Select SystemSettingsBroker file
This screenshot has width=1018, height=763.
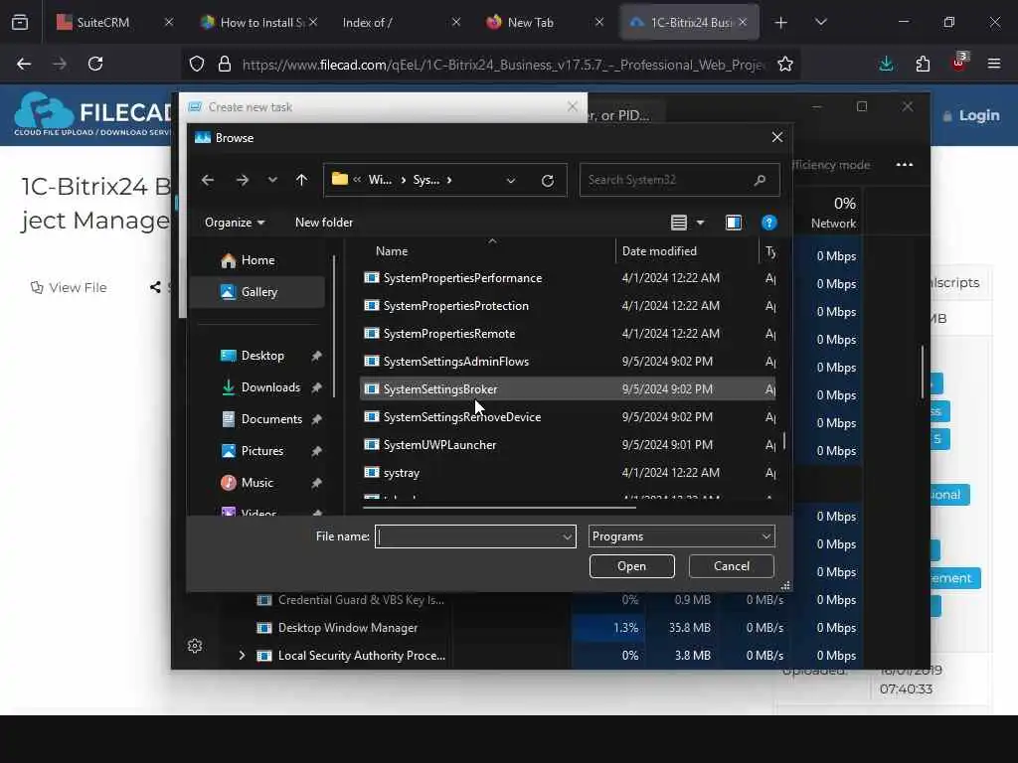coord(568,389)
